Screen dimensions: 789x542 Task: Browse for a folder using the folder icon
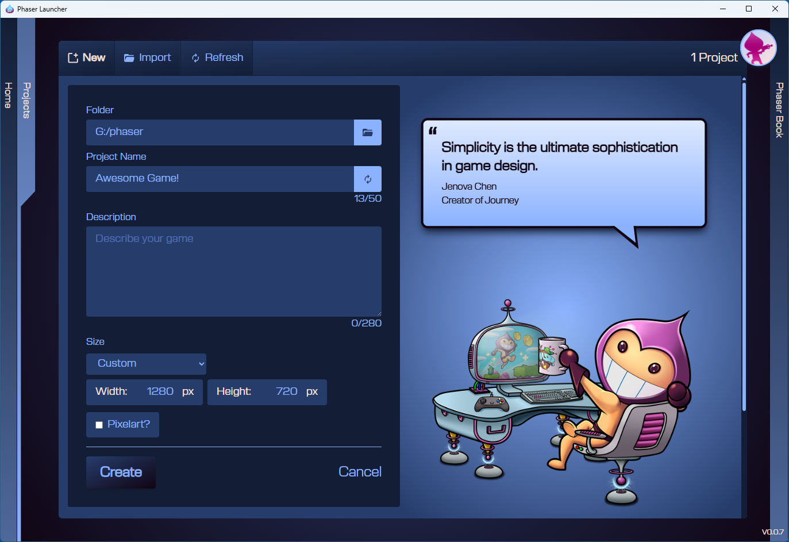coord(368,132)
